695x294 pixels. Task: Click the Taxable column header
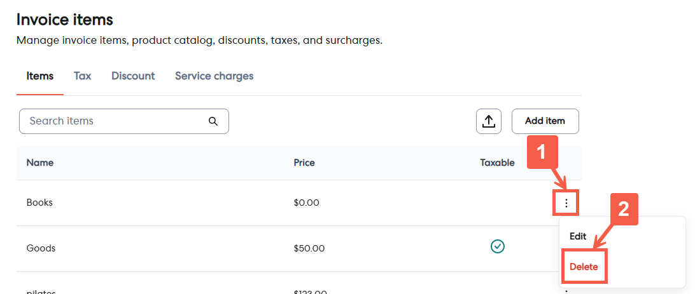[497, 163]
